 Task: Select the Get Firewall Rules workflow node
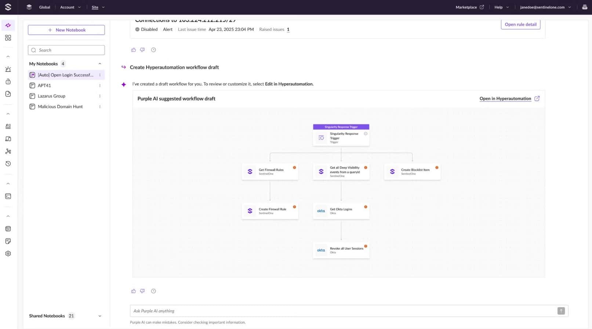coord(270,172)
